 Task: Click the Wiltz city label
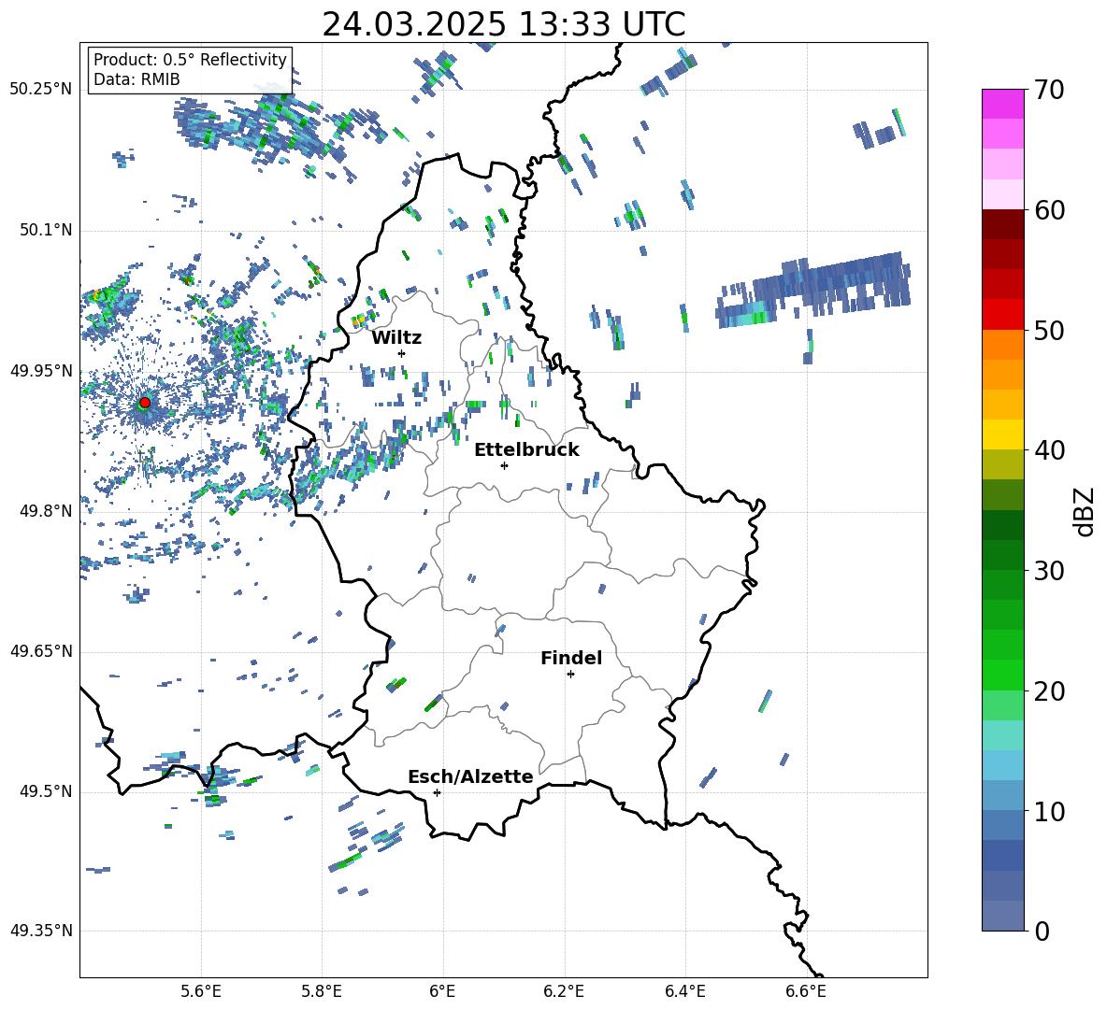coord(396,338)
